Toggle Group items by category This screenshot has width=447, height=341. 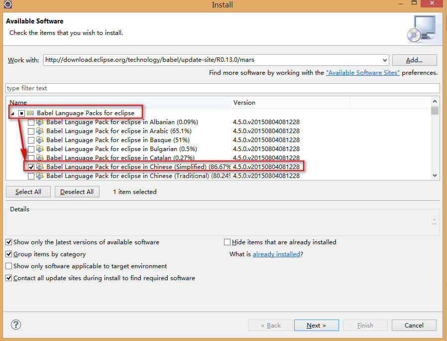9,254
